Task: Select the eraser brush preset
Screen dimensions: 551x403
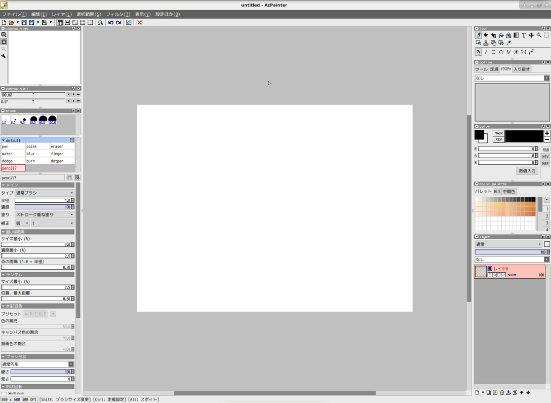Action: [x=62, y=146]
